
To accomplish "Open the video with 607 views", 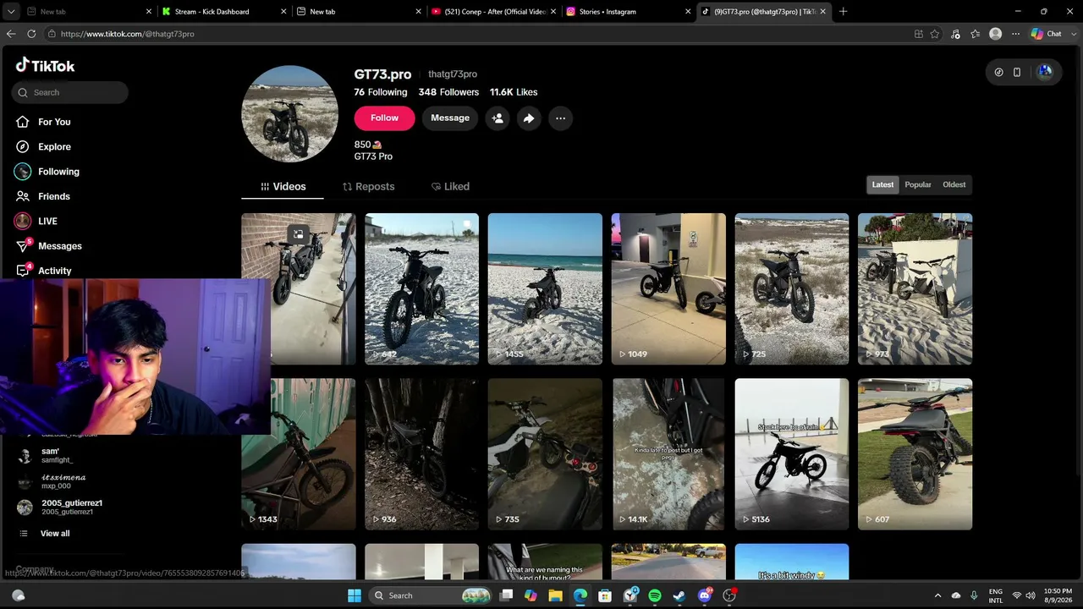I will click(915, 454).
